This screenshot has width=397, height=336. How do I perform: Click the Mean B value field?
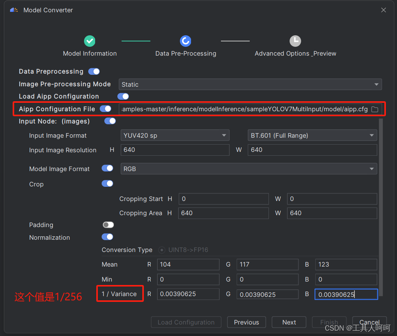[x=346, y=265]
